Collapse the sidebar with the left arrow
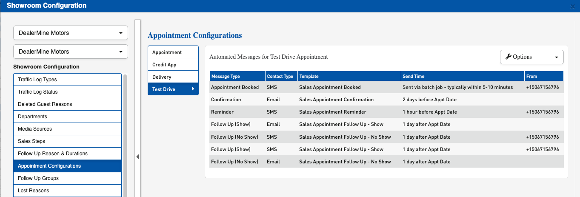580x197 pixels. click(137, 157)
